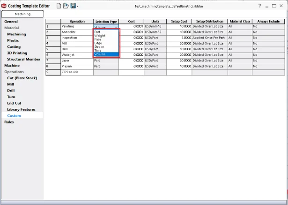Viewport: 288px width, 205px height.
Task: Click the Setup Distribution column header
Action: coord(210,22)
